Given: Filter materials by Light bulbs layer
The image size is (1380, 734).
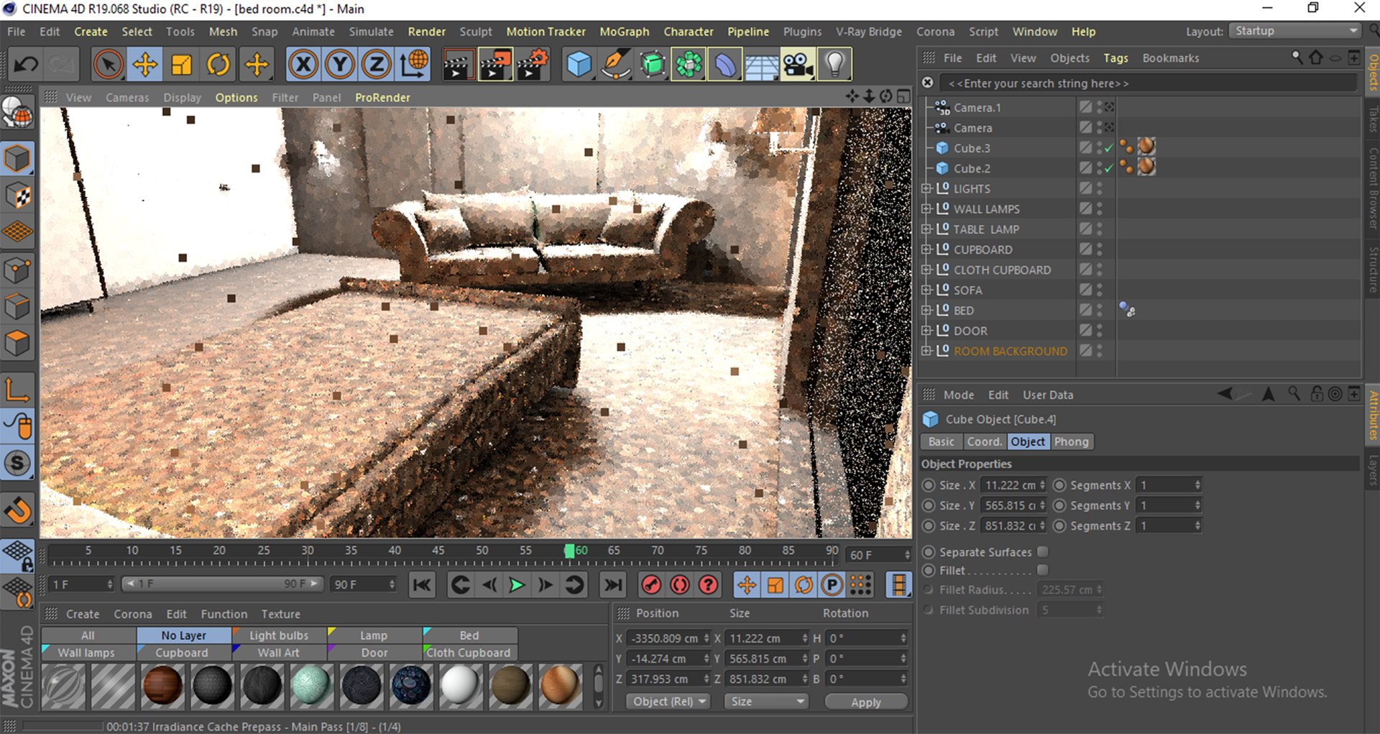Looking at the screenshot, I should tap(279, 636).
